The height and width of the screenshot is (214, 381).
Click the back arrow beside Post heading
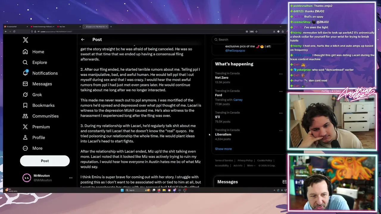pyautogui.click(x=83, y=40)
